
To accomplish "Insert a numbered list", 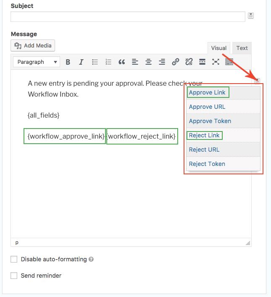I will click(108, 62).
